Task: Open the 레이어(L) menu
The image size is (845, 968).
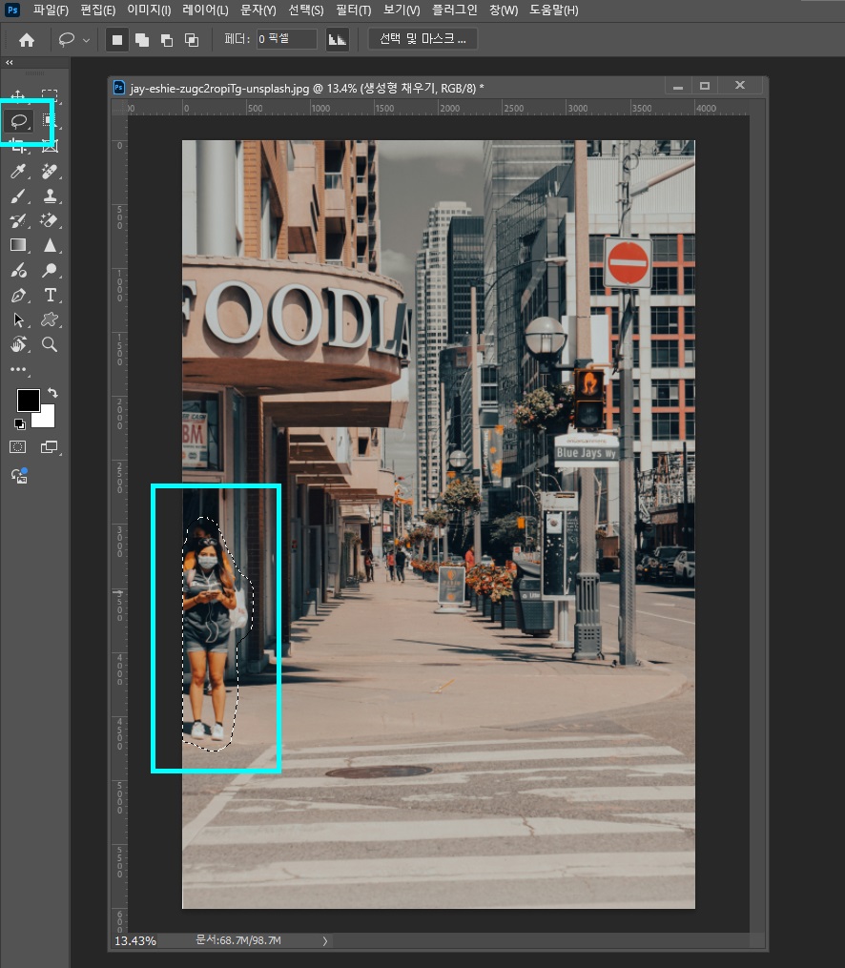Action: 206,10
